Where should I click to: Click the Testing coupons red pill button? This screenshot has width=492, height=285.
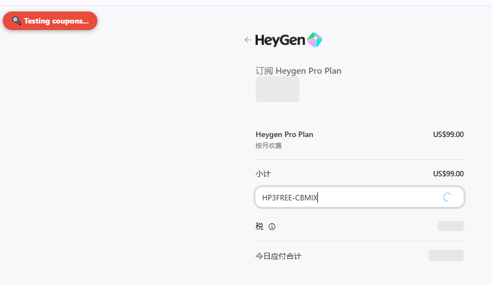(50, 21)
